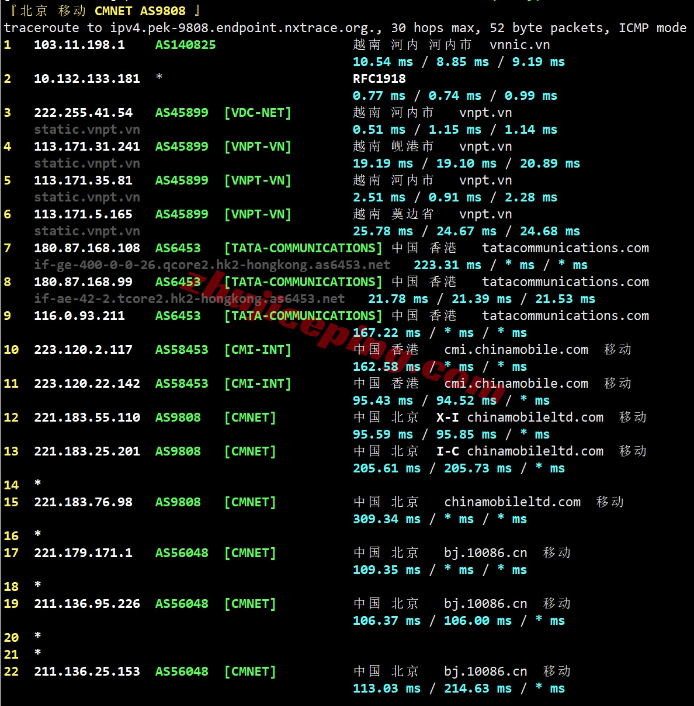The image size is (694, 706).
Task: Click hop number 14
Action: (x=11, y=485)
